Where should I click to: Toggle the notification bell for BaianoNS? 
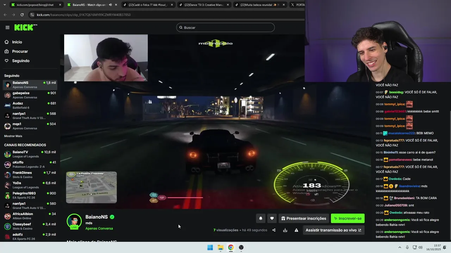(x=261, y=218)
